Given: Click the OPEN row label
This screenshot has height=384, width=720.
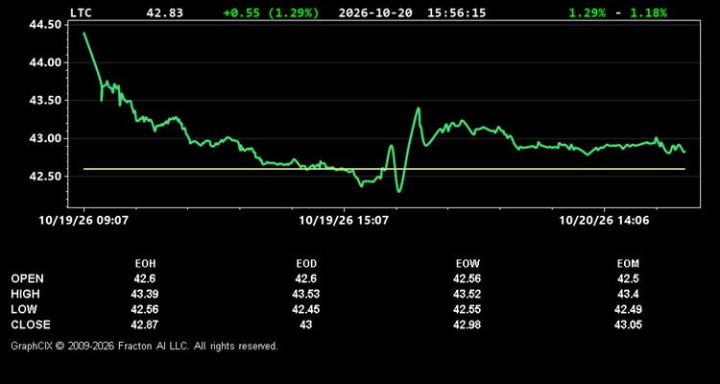Looking at the screenshot, I should [x=28, y=278].
